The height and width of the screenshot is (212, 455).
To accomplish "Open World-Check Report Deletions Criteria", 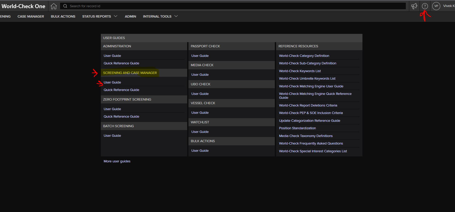I will click(x=308, y=105).
